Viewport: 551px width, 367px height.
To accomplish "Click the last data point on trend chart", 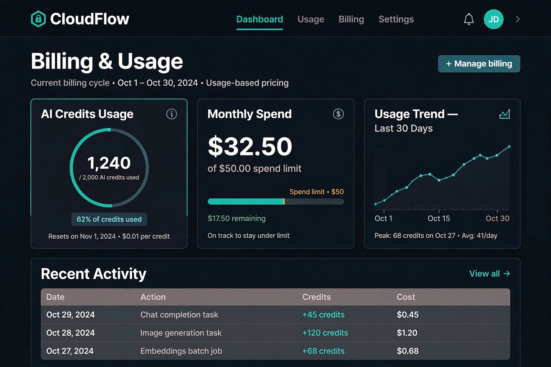I will (509, 147).
